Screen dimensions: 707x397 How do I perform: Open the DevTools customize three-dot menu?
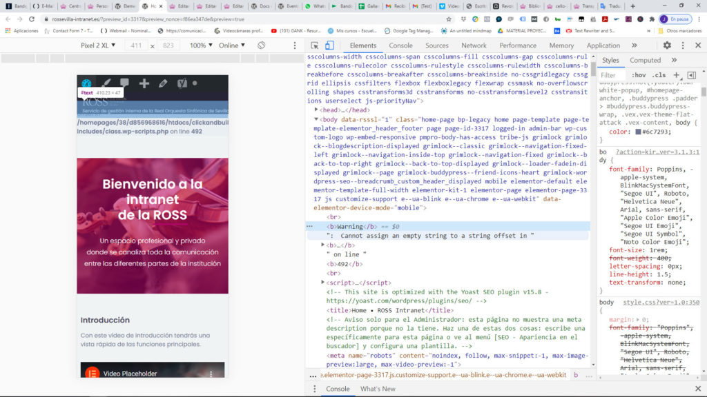tap(683, 45)
